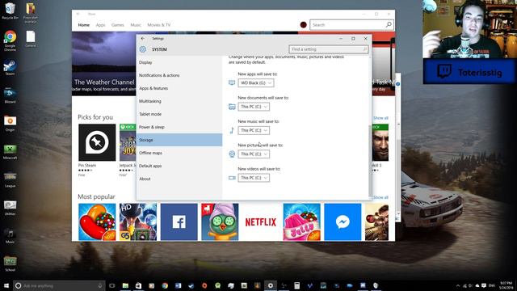Viewport: 517px width, 291px height.
Task: Open the Steam desktop shortcut
Action: [10, 68]
